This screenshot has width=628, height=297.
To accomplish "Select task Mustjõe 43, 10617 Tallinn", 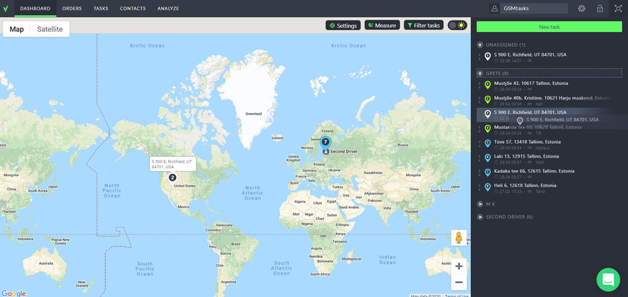I will tap(549, 85).
